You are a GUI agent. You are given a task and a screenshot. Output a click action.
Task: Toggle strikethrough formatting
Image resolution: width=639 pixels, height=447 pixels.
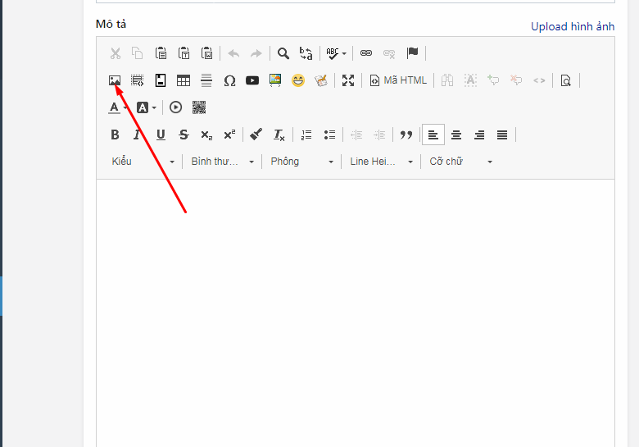tap(184, 135)
